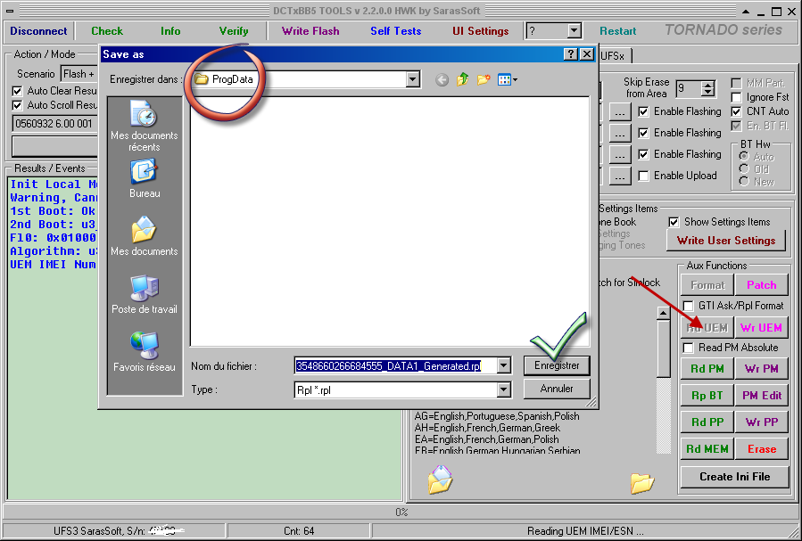This screenshot has width=802, height=541.
Task: Expand the Enregistrer dans folder dropdown
Action: coord(413,79)
